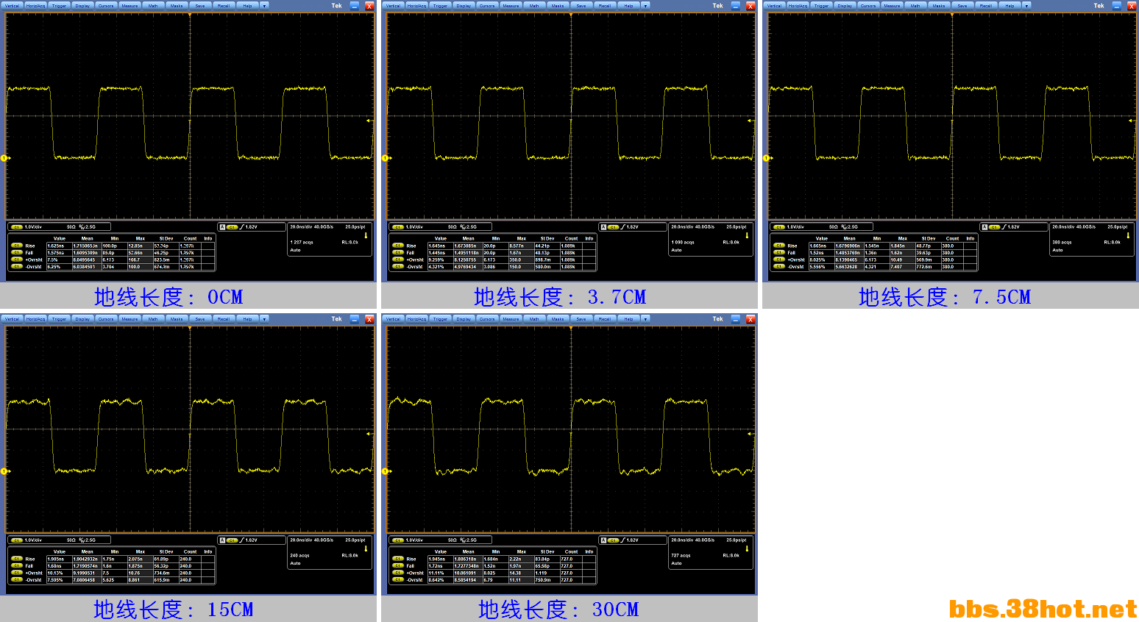Click the C1 badge beside +Ovrsht in the 15CM panel
The width and height of the screenshot is (1139, 622).
[x=16, y=573]
